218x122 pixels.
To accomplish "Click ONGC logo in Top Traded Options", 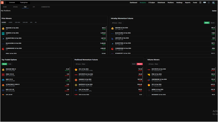I will pyautogui.click(x=3, y=75).
